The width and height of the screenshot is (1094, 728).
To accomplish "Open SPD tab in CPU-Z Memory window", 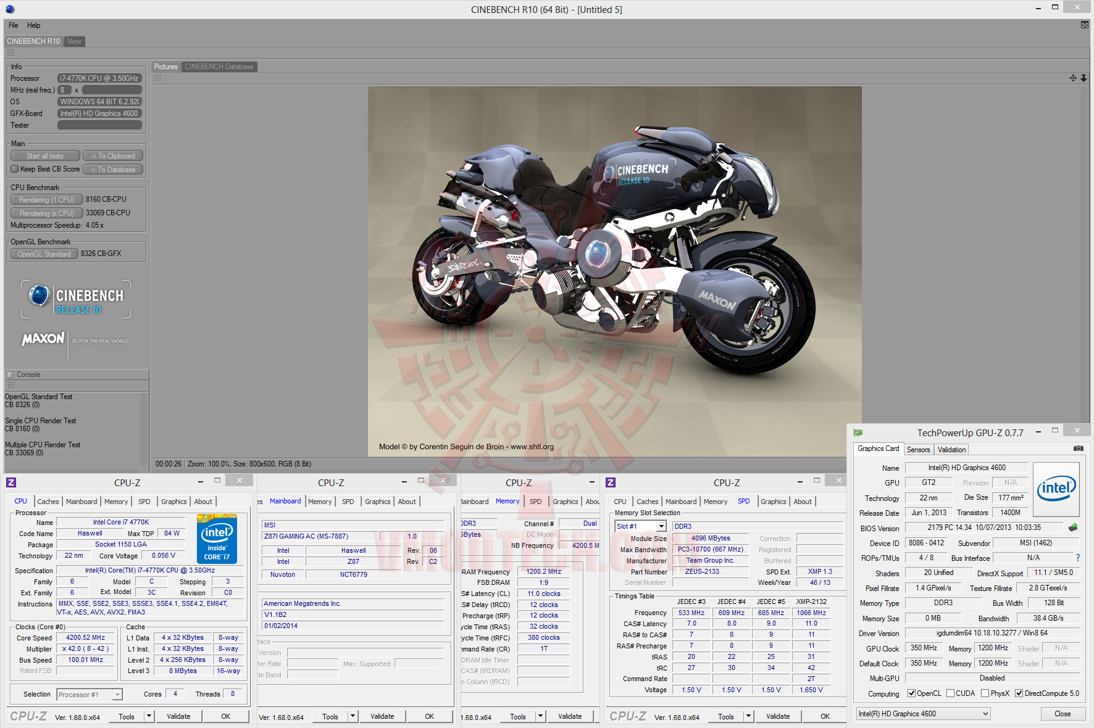I will (x=536, y=502).
